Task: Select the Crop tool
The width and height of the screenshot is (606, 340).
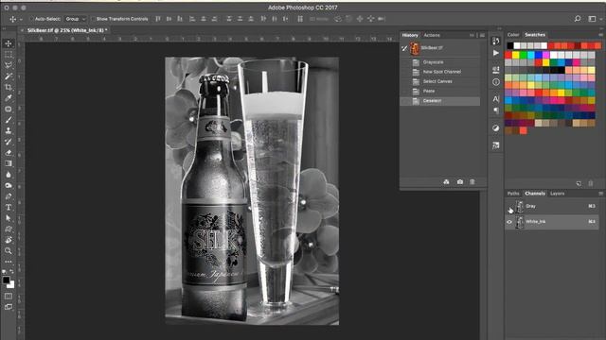Action: (x=9, y=88)
